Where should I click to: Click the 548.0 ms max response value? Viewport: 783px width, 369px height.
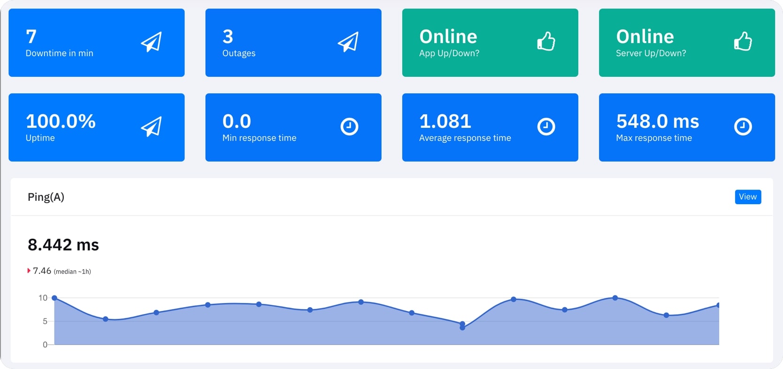657,122
